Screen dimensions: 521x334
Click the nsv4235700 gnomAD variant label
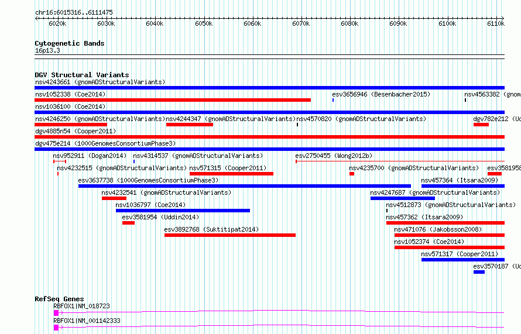tap(414, 168)
